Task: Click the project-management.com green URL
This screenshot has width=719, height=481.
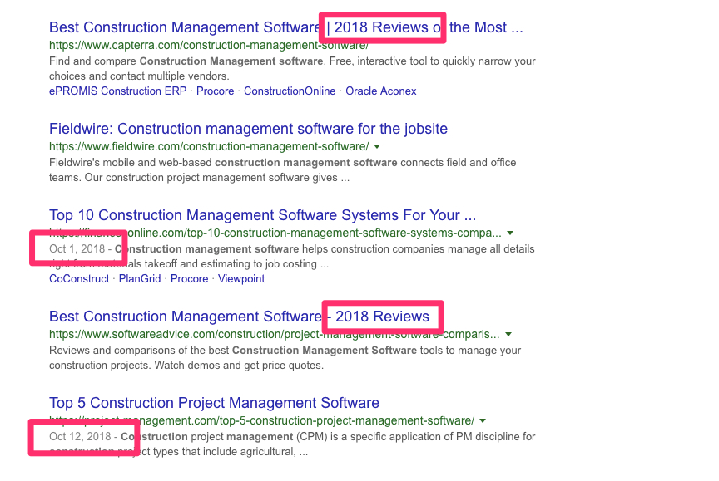Action: 262,420
